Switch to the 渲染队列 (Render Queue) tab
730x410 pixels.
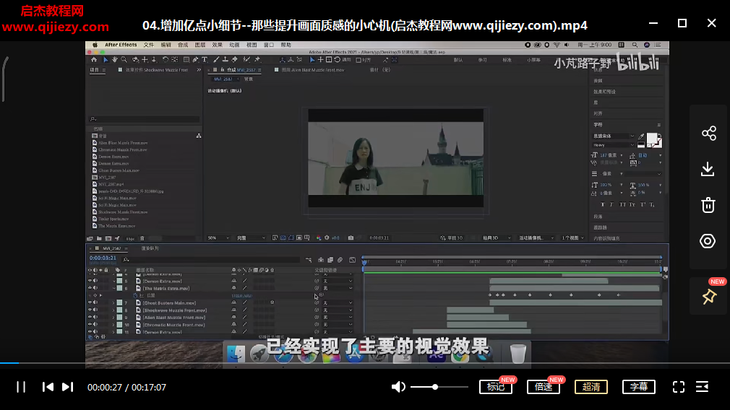click(150, 248)
